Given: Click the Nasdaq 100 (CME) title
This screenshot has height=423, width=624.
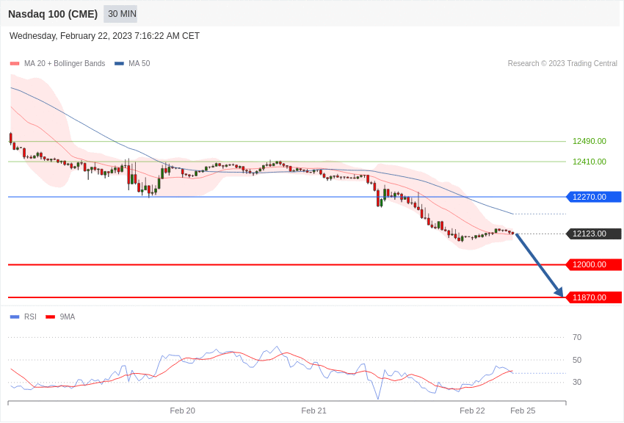Looking at the screenshot, I should pos(53,14).
